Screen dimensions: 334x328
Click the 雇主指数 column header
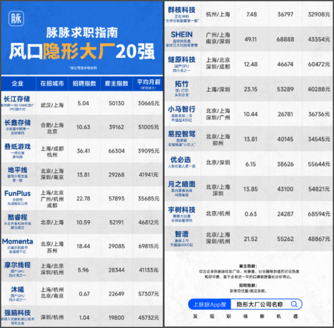tap(116, 83)
